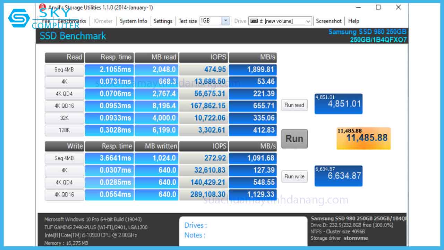Viewport: 444px width, 250px height.
Task: Click the Run read button
Action: click(x=294, y=105)
